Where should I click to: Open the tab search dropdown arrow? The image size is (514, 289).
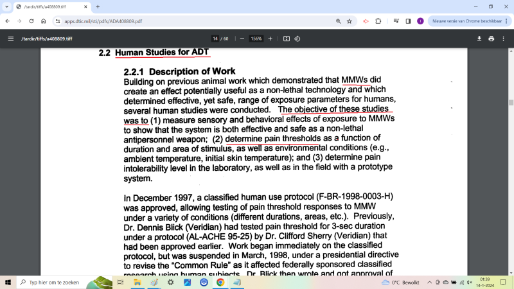(x=6, y=6)
